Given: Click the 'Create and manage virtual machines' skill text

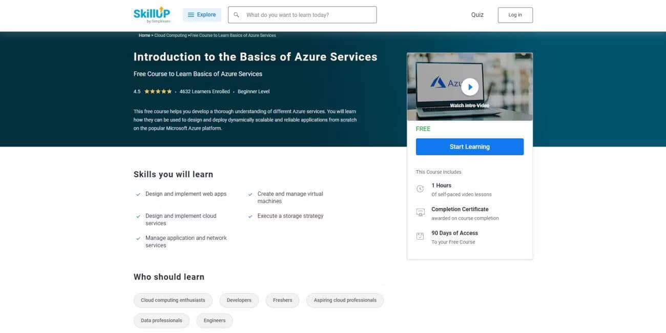Looking at the screenshot, I should [290, 198].
